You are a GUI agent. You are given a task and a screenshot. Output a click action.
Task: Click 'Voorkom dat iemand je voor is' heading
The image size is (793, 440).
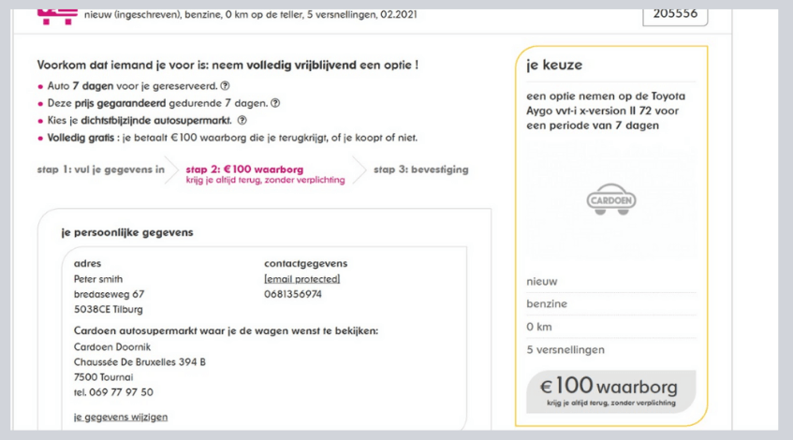pyautogui.click(x=228, y=66)
